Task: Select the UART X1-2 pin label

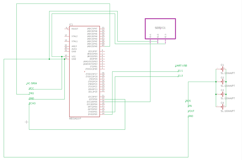Action: (180, 76)
